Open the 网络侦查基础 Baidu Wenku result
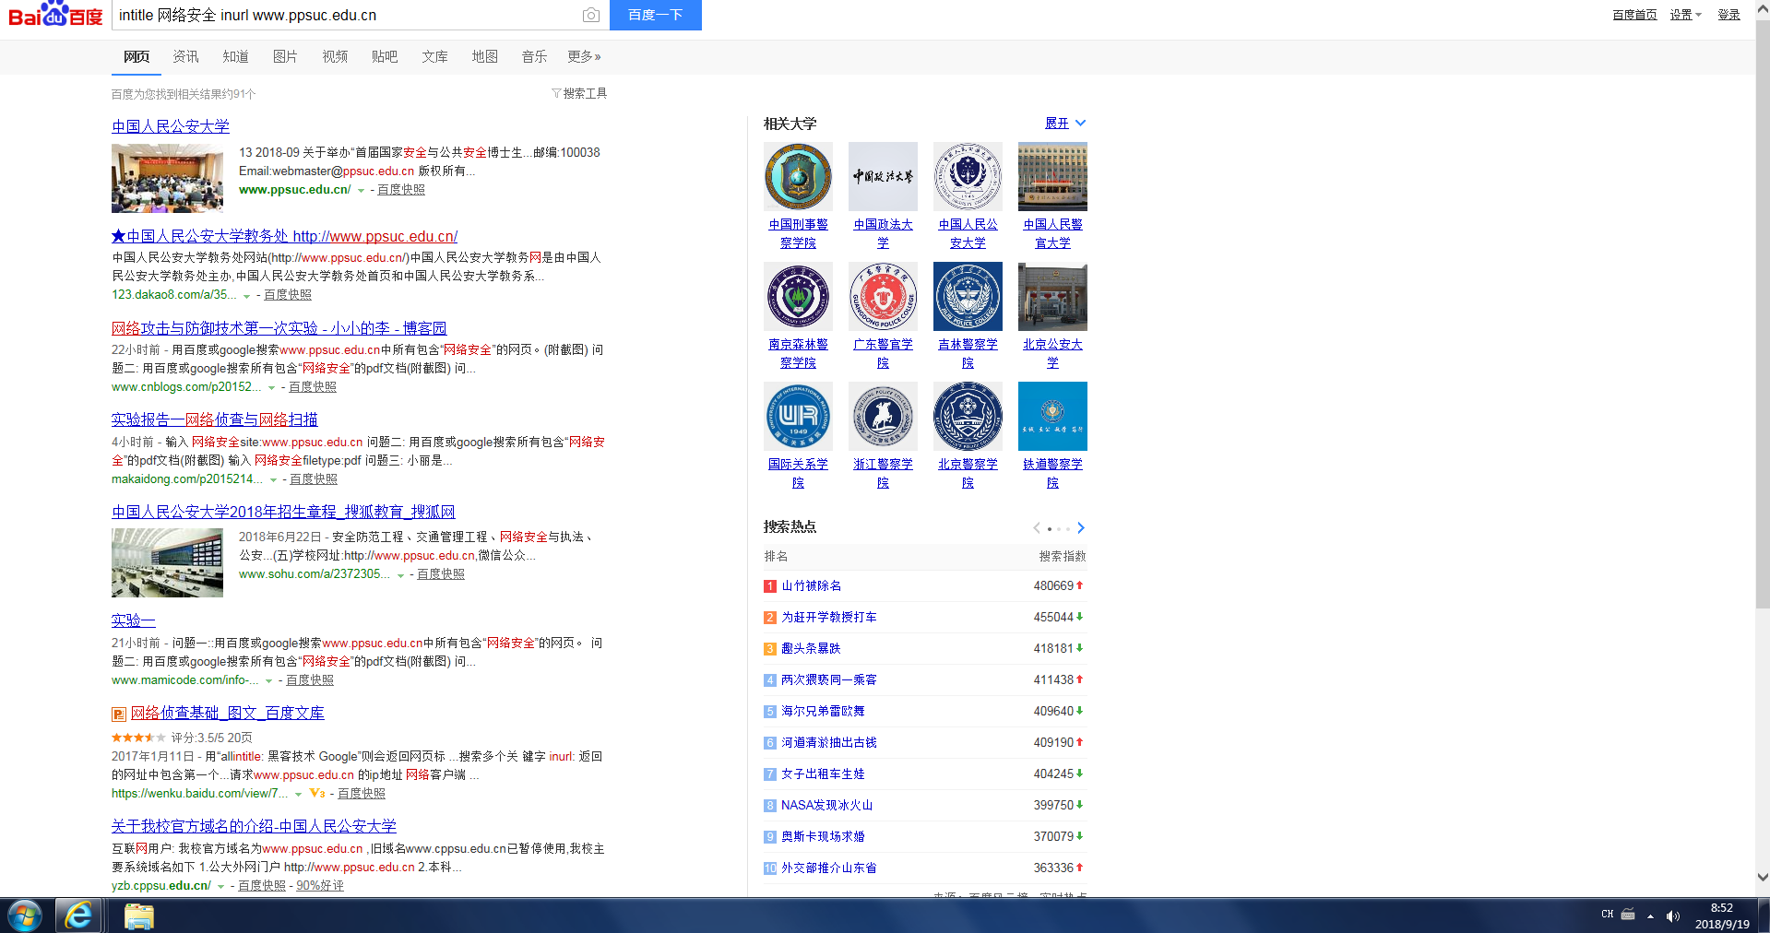The height and width of the screenshot is (933, 1770). 227,713
